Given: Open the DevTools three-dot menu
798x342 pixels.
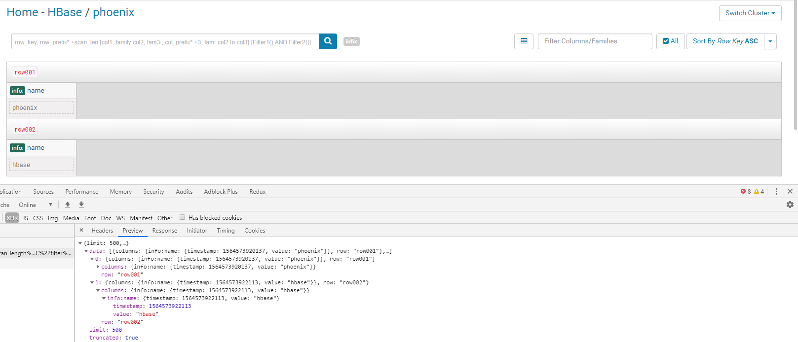Looking at the screenshot, I should [776, 191].
